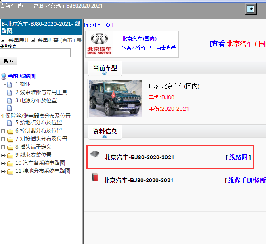Click the folder icon for 7 对接插头分布及位置
Viewport: 266px width, 244px height.
pyautogui.click(x=10, y=139)
